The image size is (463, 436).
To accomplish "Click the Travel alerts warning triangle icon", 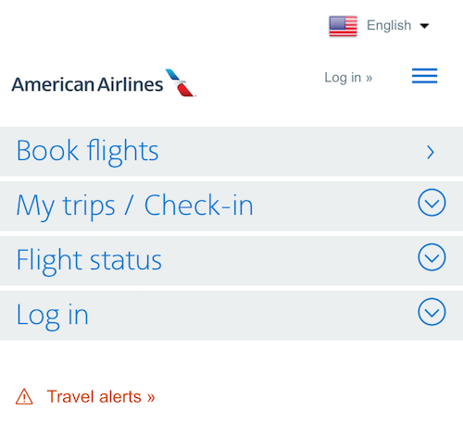I will [x=24, y=396].
